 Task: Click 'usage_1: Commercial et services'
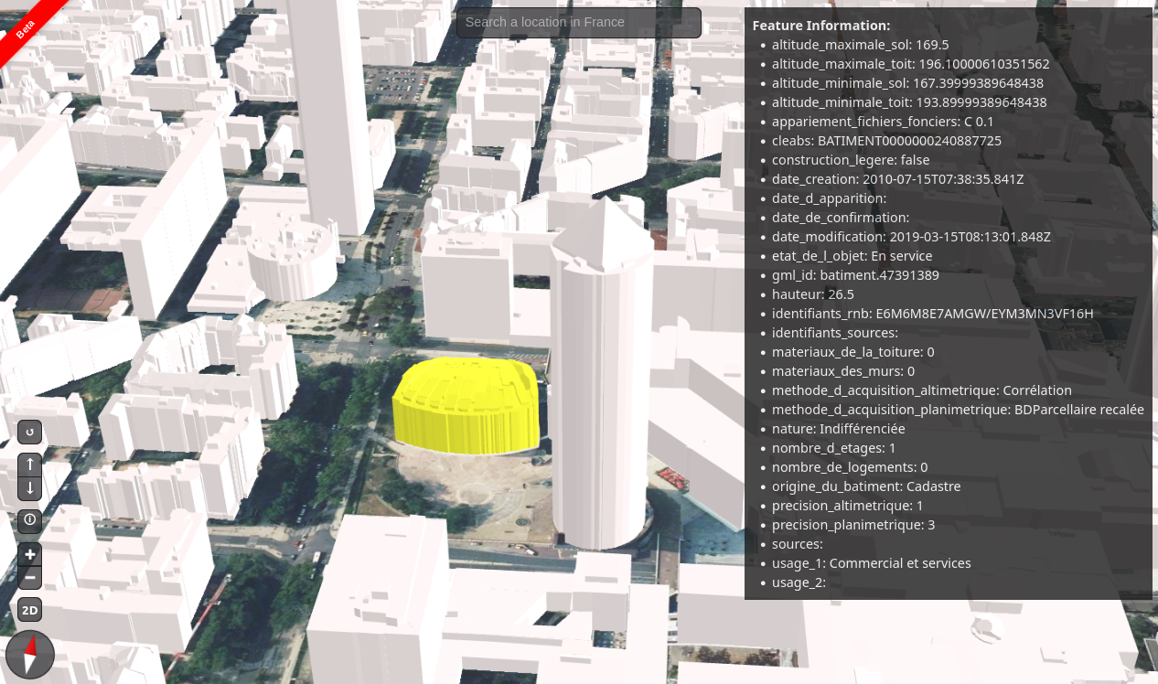click(872, 563)
